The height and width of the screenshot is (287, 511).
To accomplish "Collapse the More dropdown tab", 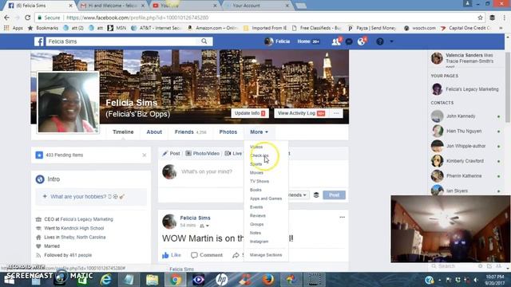I will coord(259,132).
